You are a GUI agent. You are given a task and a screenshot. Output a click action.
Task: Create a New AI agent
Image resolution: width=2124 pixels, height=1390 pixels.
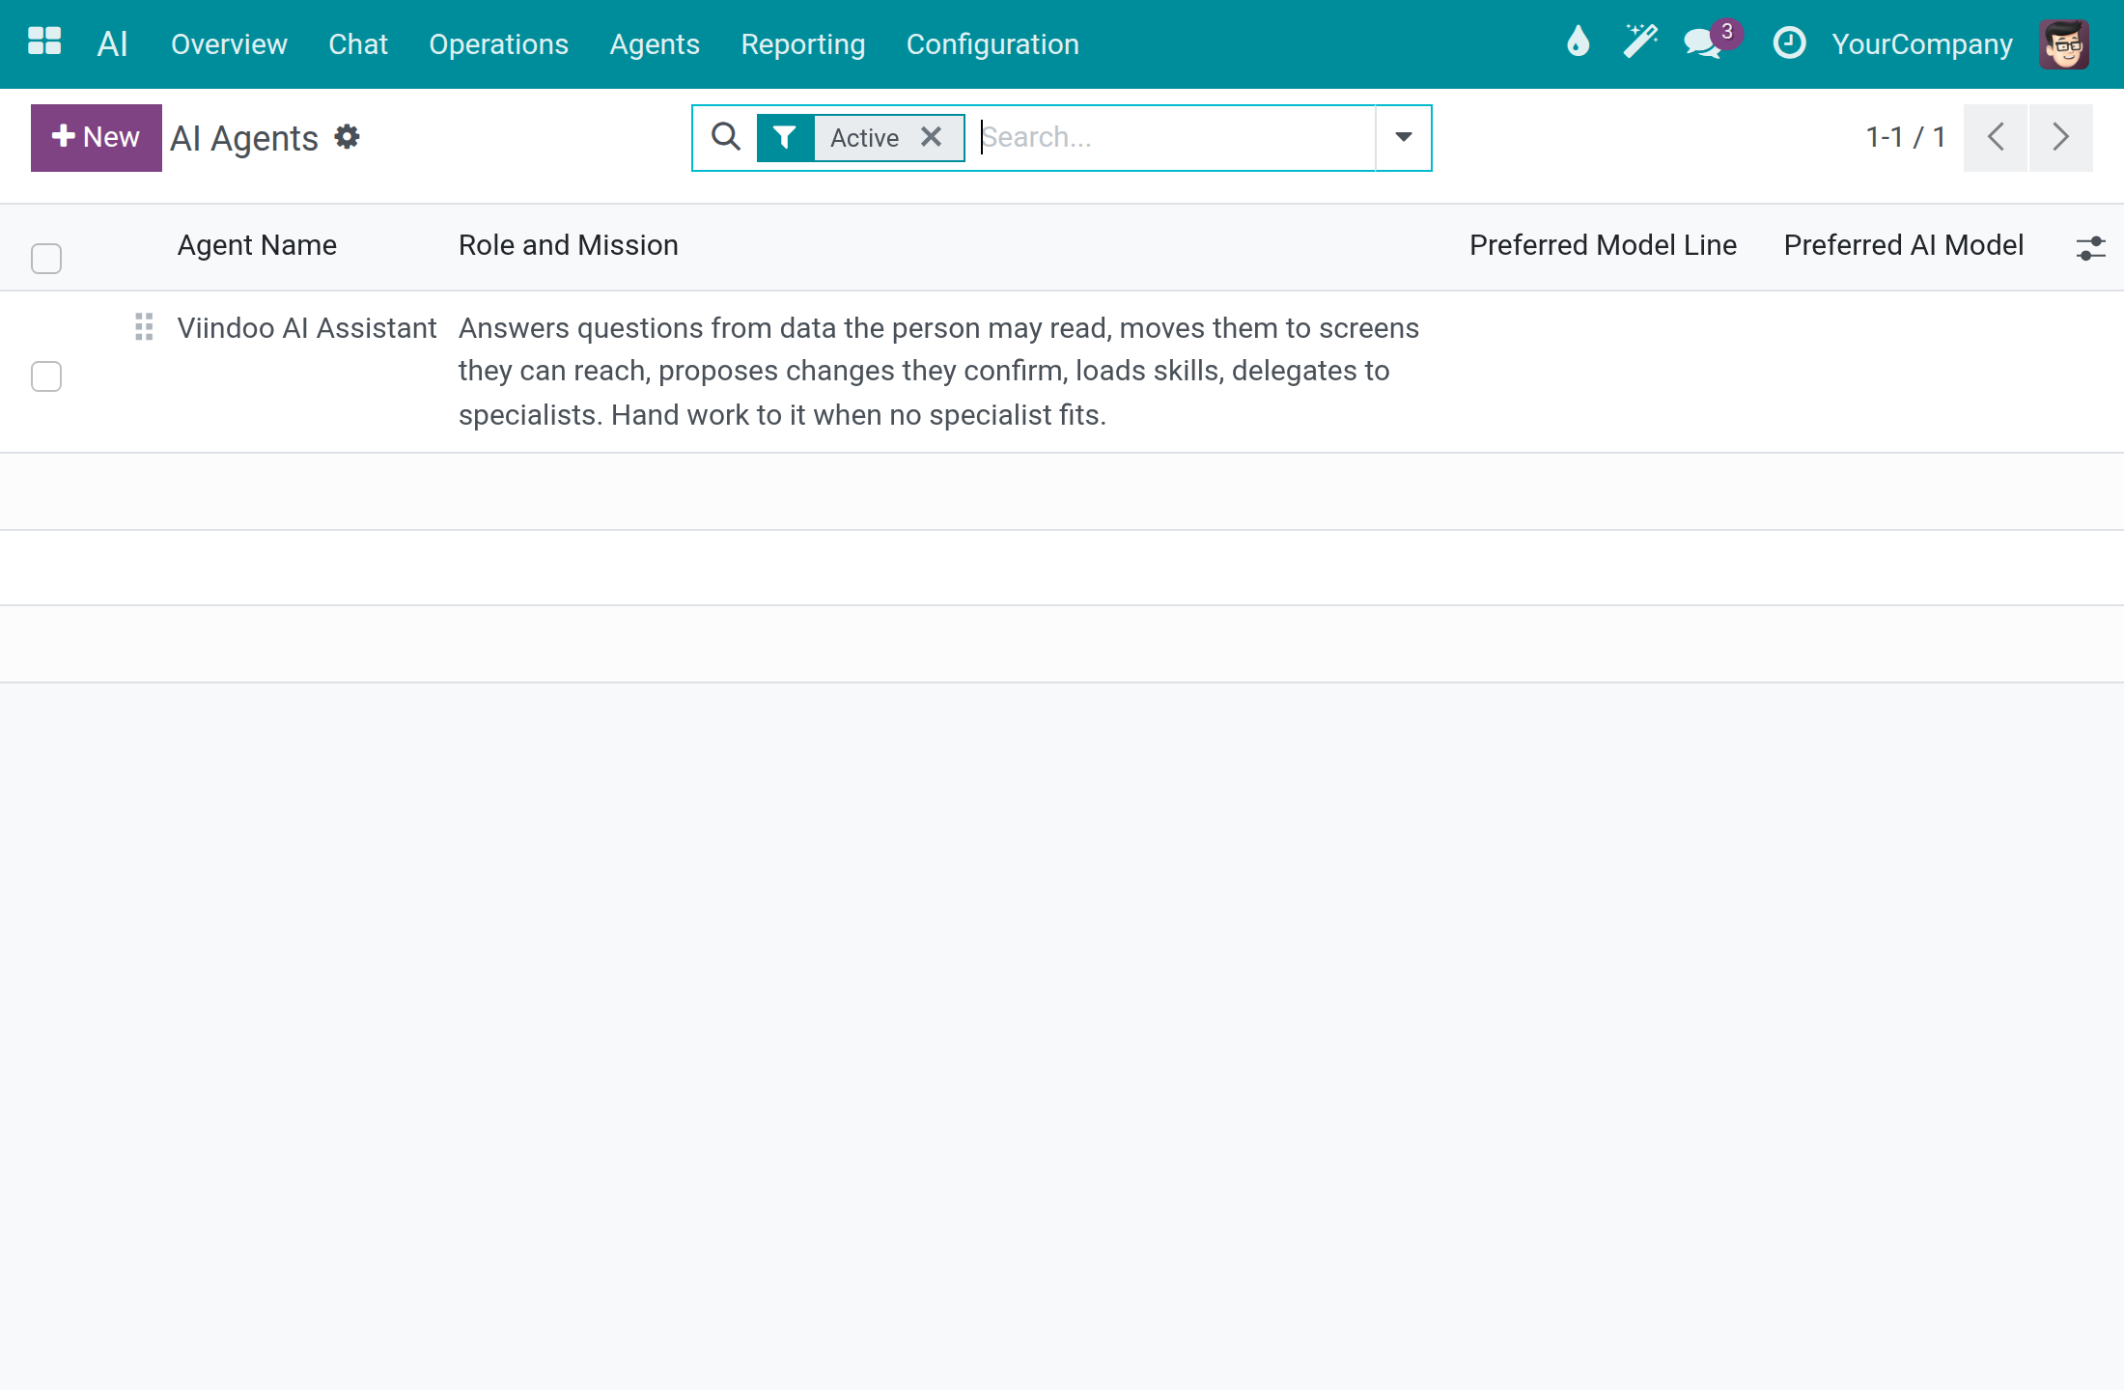(x=97, y=137)
